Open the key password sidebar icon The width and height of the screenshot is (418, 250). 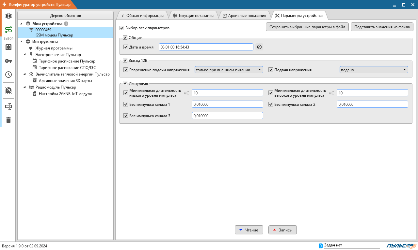[x=8, y=61]
